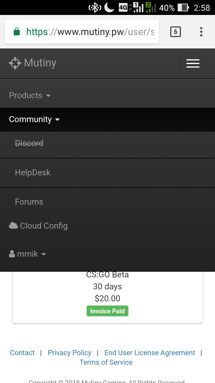Open the End User License Agreement link
The image size is (215, 383).
[150, 353]
